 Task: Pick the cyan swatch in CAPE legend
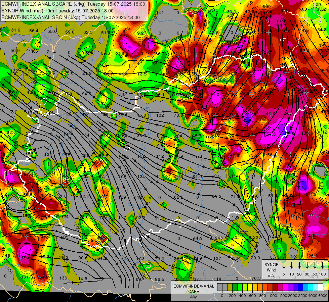311,287
